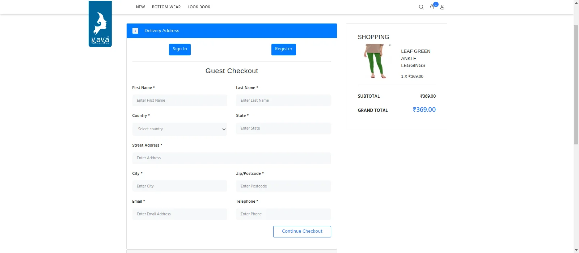579x253 pixels.
Task: Click the Kava logo
Action: (x=100, y=24)
